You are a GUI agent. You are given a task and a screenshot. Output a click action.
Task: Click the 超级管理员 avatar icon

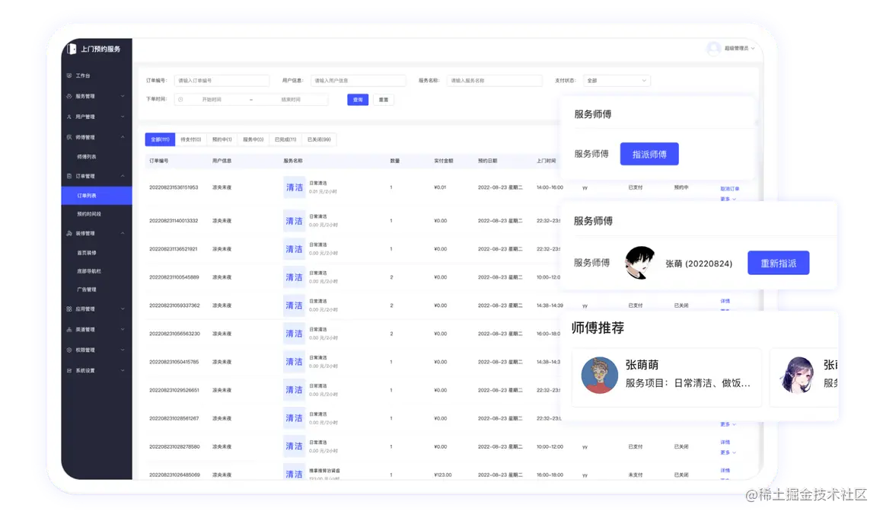[713, 49]
